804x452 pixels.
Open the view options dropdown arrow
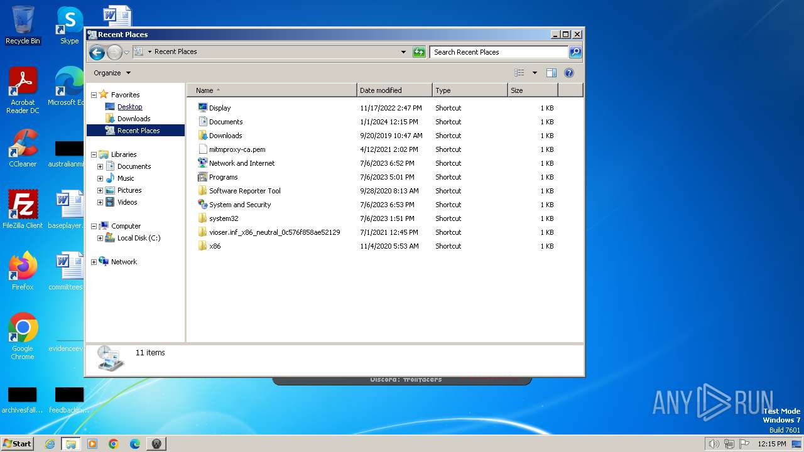coord(535,73)
